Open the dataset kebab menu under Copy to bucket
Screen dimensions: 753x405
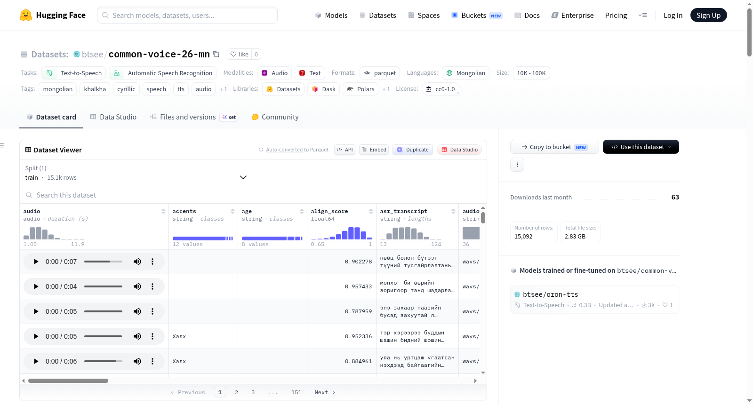(x=517, y=165)
